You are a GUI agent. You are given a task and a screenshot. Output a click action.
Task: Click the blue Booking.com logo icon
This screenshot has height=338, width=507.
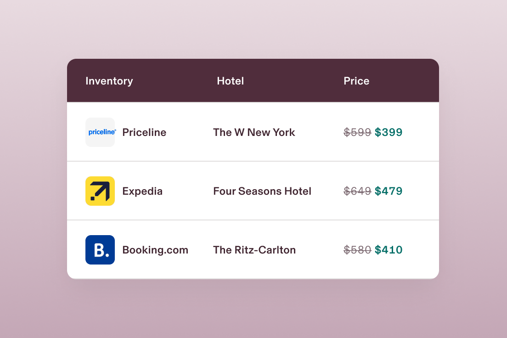[x=100, y=250]
